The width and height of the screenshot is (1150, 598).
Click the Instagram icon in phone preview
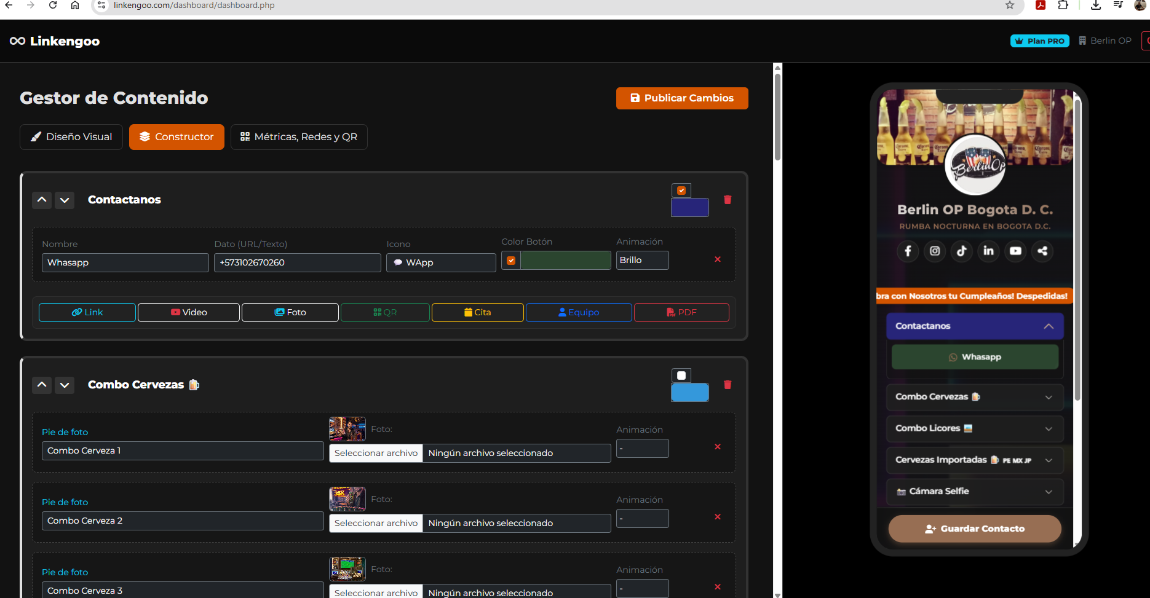[935, 251]
